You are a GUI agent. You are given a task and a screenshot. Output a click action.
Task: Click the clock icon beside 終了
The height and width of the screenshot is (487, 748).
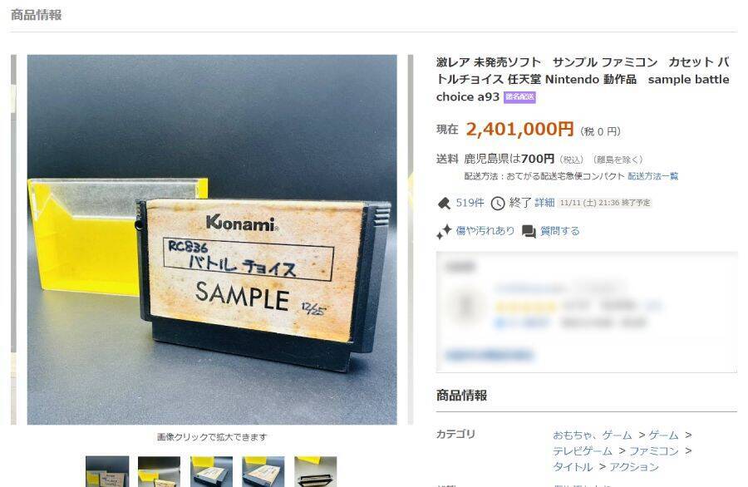(x=498, y=204)
